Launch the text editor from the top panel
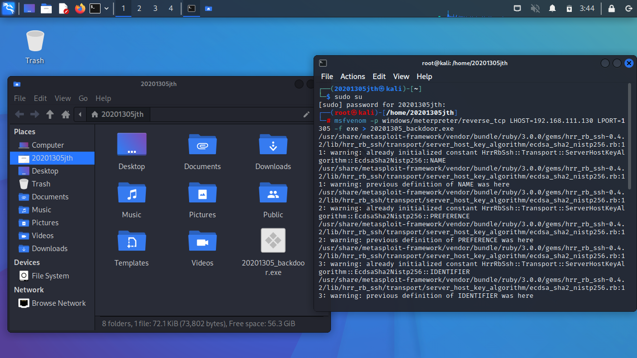This screenshot has height=358, width=637. (63, 8)
